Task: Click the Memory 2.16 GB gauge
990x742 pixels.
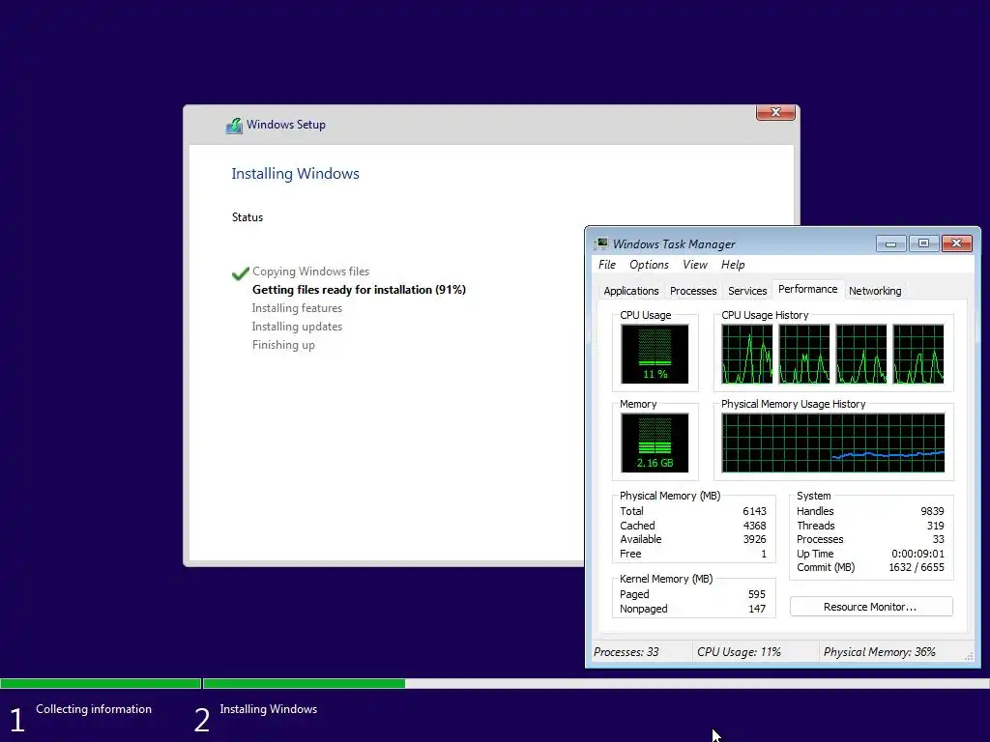Action: pyautogui.click(x=655, y=442)
